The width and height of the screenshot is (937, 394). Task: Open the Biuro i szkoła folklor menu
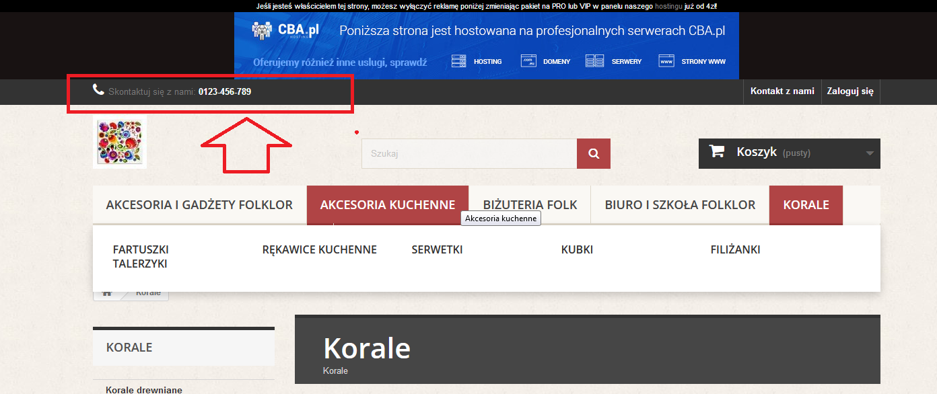[680, 205]
